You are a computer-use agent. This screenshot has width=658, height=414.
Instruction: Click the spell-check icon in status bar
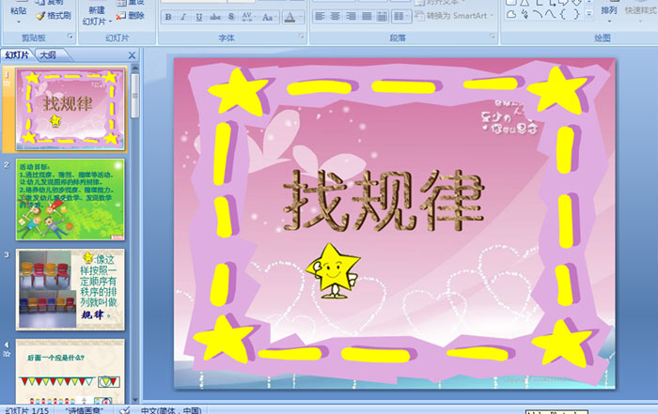click(x=125, y=410)
